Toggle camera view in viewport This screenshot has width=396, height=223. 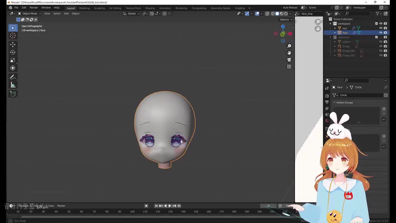pyautogui.click(x=289, y=59)
